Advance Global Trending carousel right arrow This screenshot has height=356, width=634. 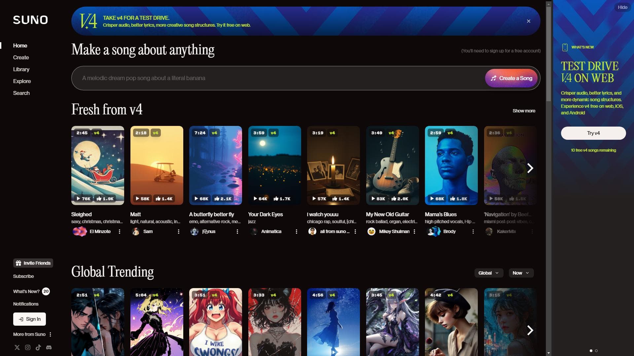click(x=530, y=330)
